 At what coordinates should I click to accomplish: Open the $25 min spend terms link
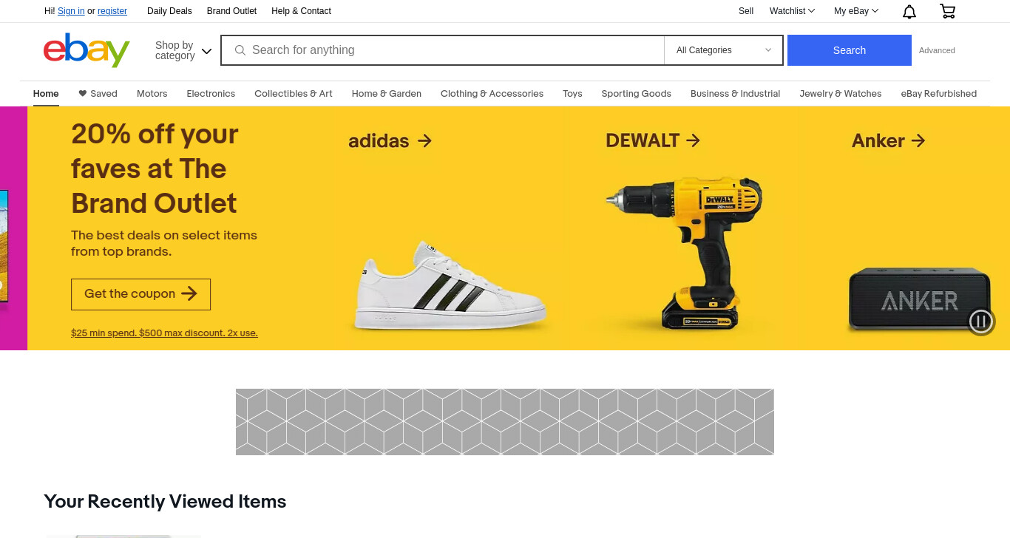[164, 333]
